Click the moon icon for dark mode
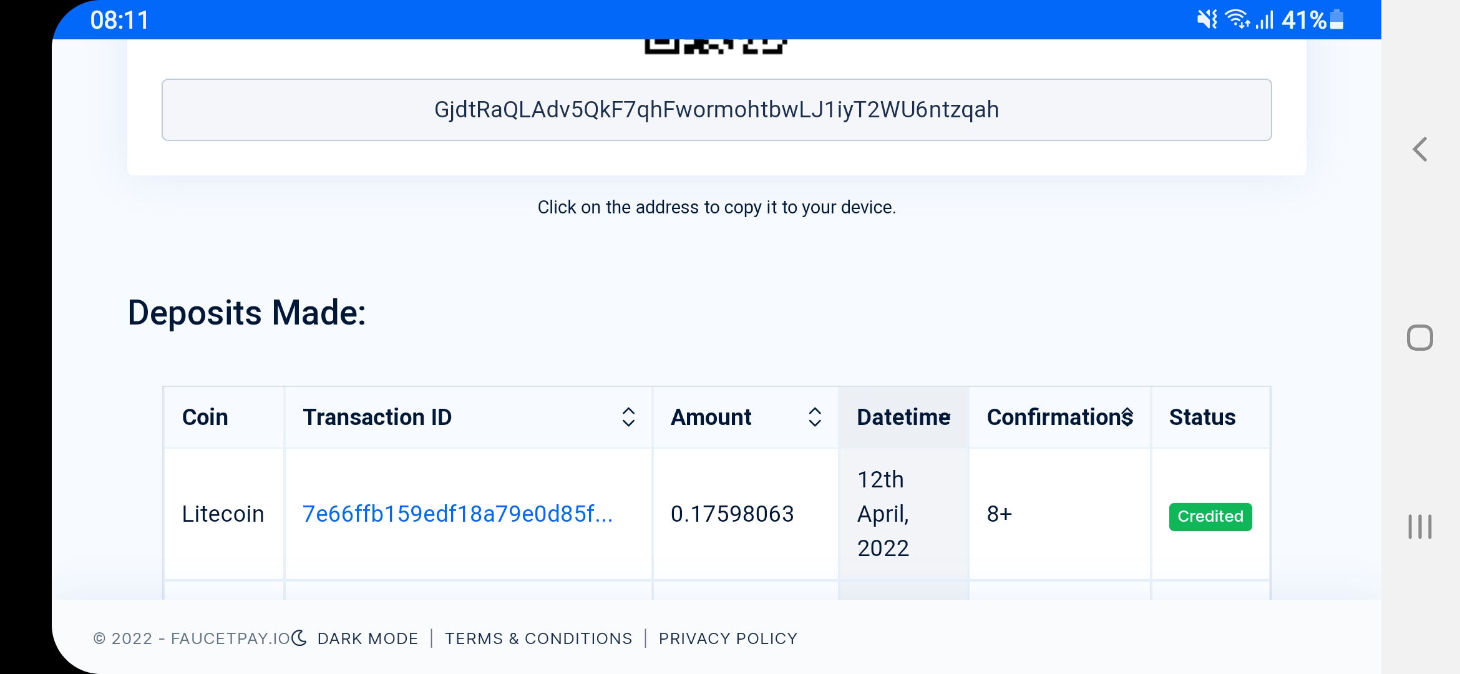This screenshot has height=674, width=1460. click(x=299, y=638)
